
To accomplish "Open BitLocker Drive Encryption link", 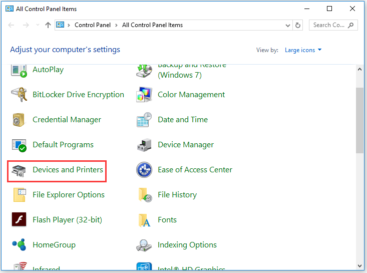I will [79, 95].
